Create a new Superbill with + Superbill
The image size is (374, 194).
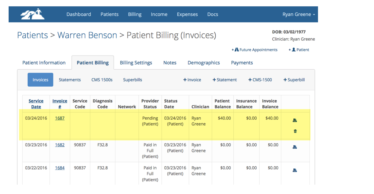tap(294, 80)
